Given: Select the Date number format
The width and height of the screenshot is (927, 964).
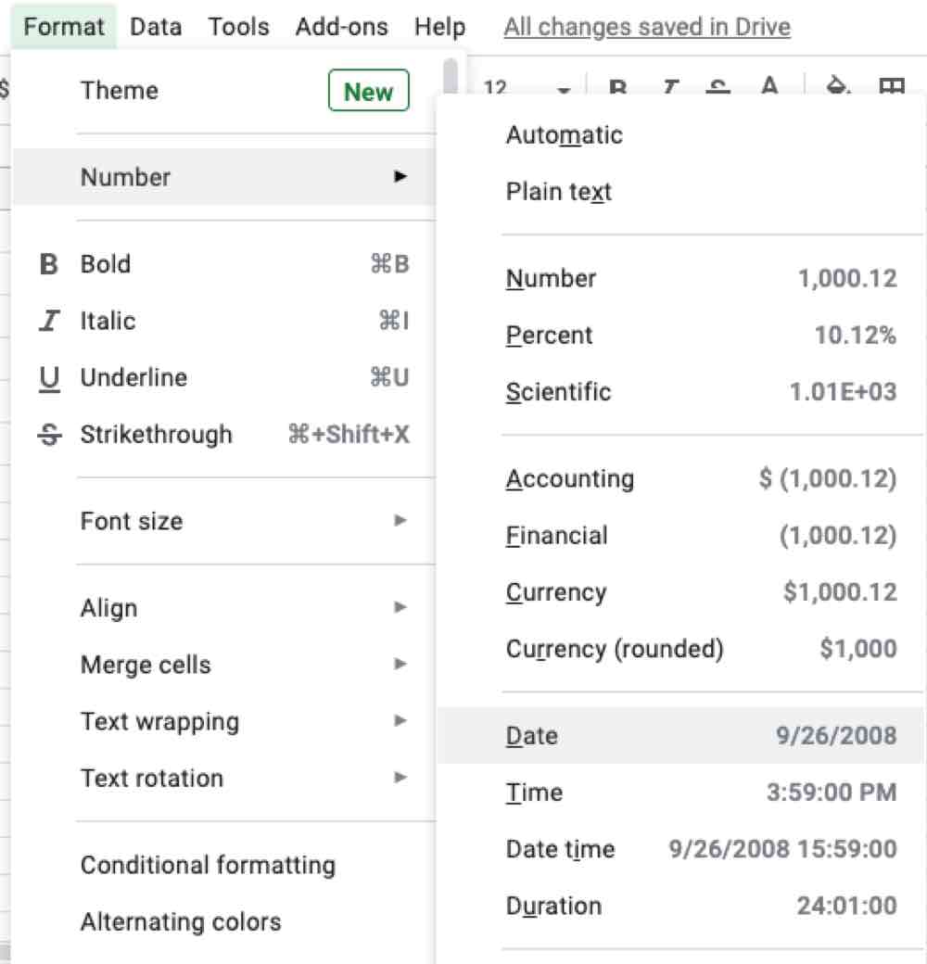Looking at the screenshot, I should 649,735.
